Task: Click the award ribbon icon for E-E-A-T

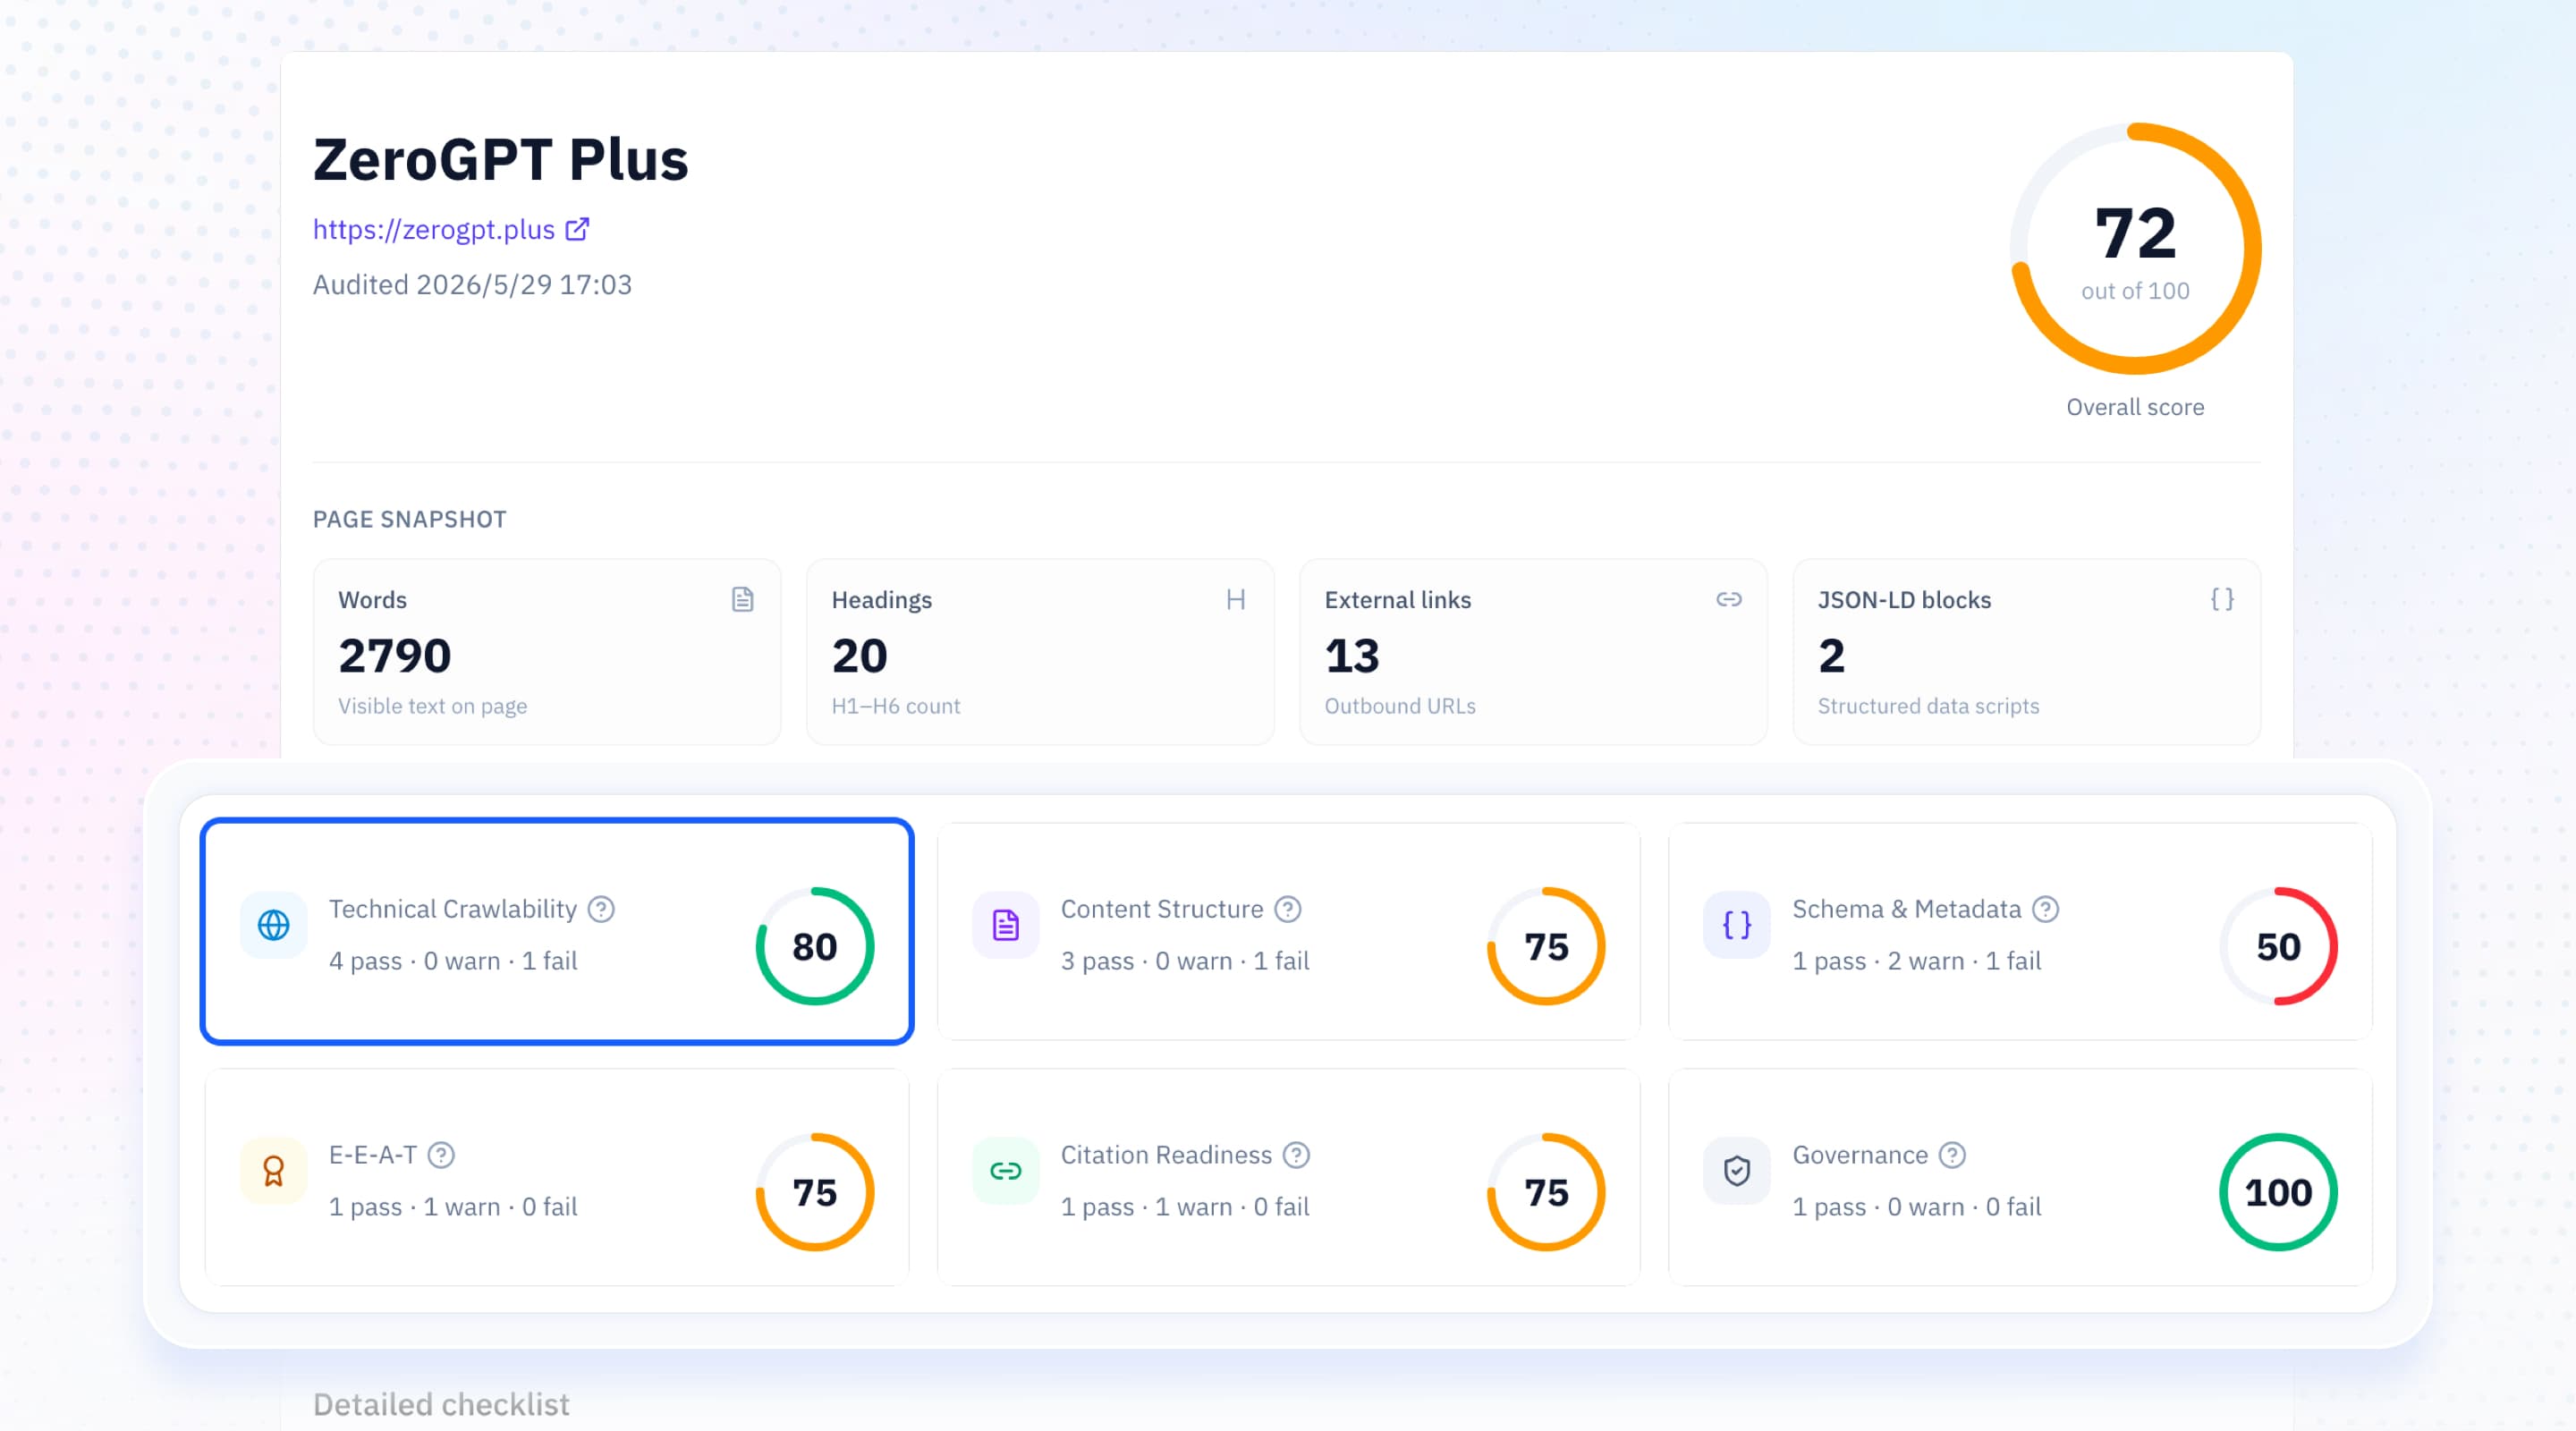Action: [x=273, y=1171]
